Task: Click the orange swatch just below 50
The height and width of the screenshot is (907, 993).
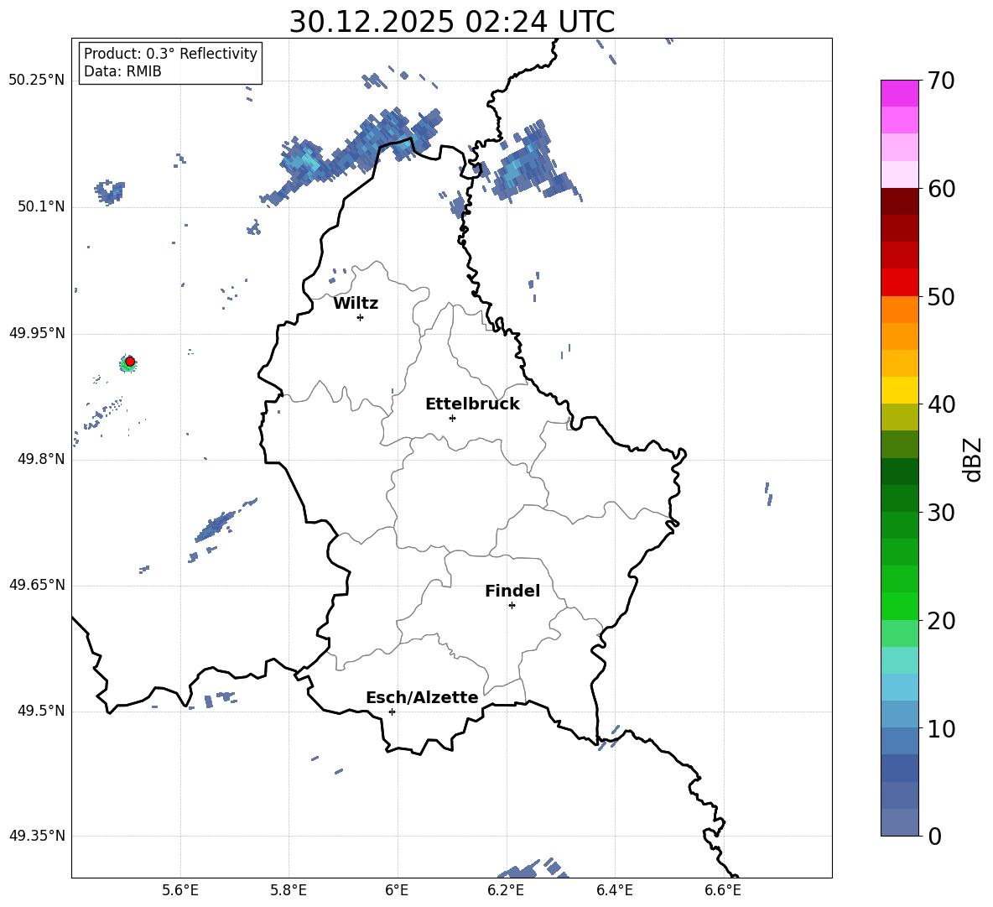Action: click(899, 309)
